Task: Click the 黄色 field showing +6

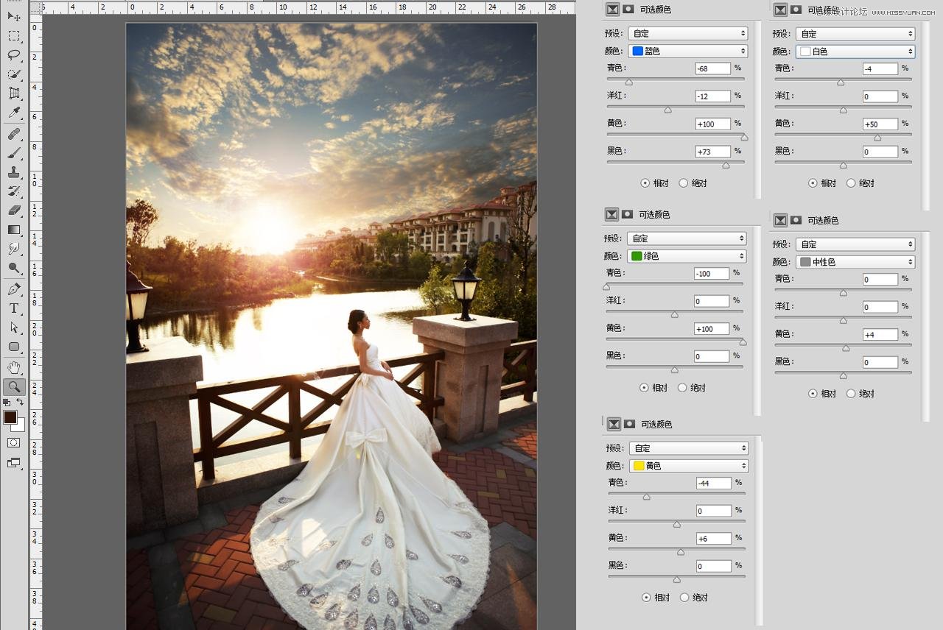Action: [x=714, y=539]
